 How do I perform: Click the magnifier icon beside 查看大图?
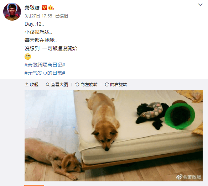coord(48,85)
